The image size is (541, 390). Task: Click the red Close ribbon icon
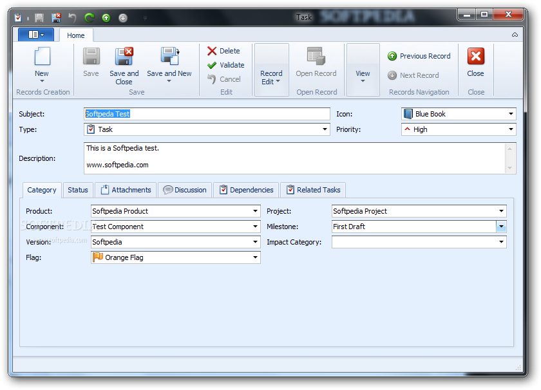[476, 56]
